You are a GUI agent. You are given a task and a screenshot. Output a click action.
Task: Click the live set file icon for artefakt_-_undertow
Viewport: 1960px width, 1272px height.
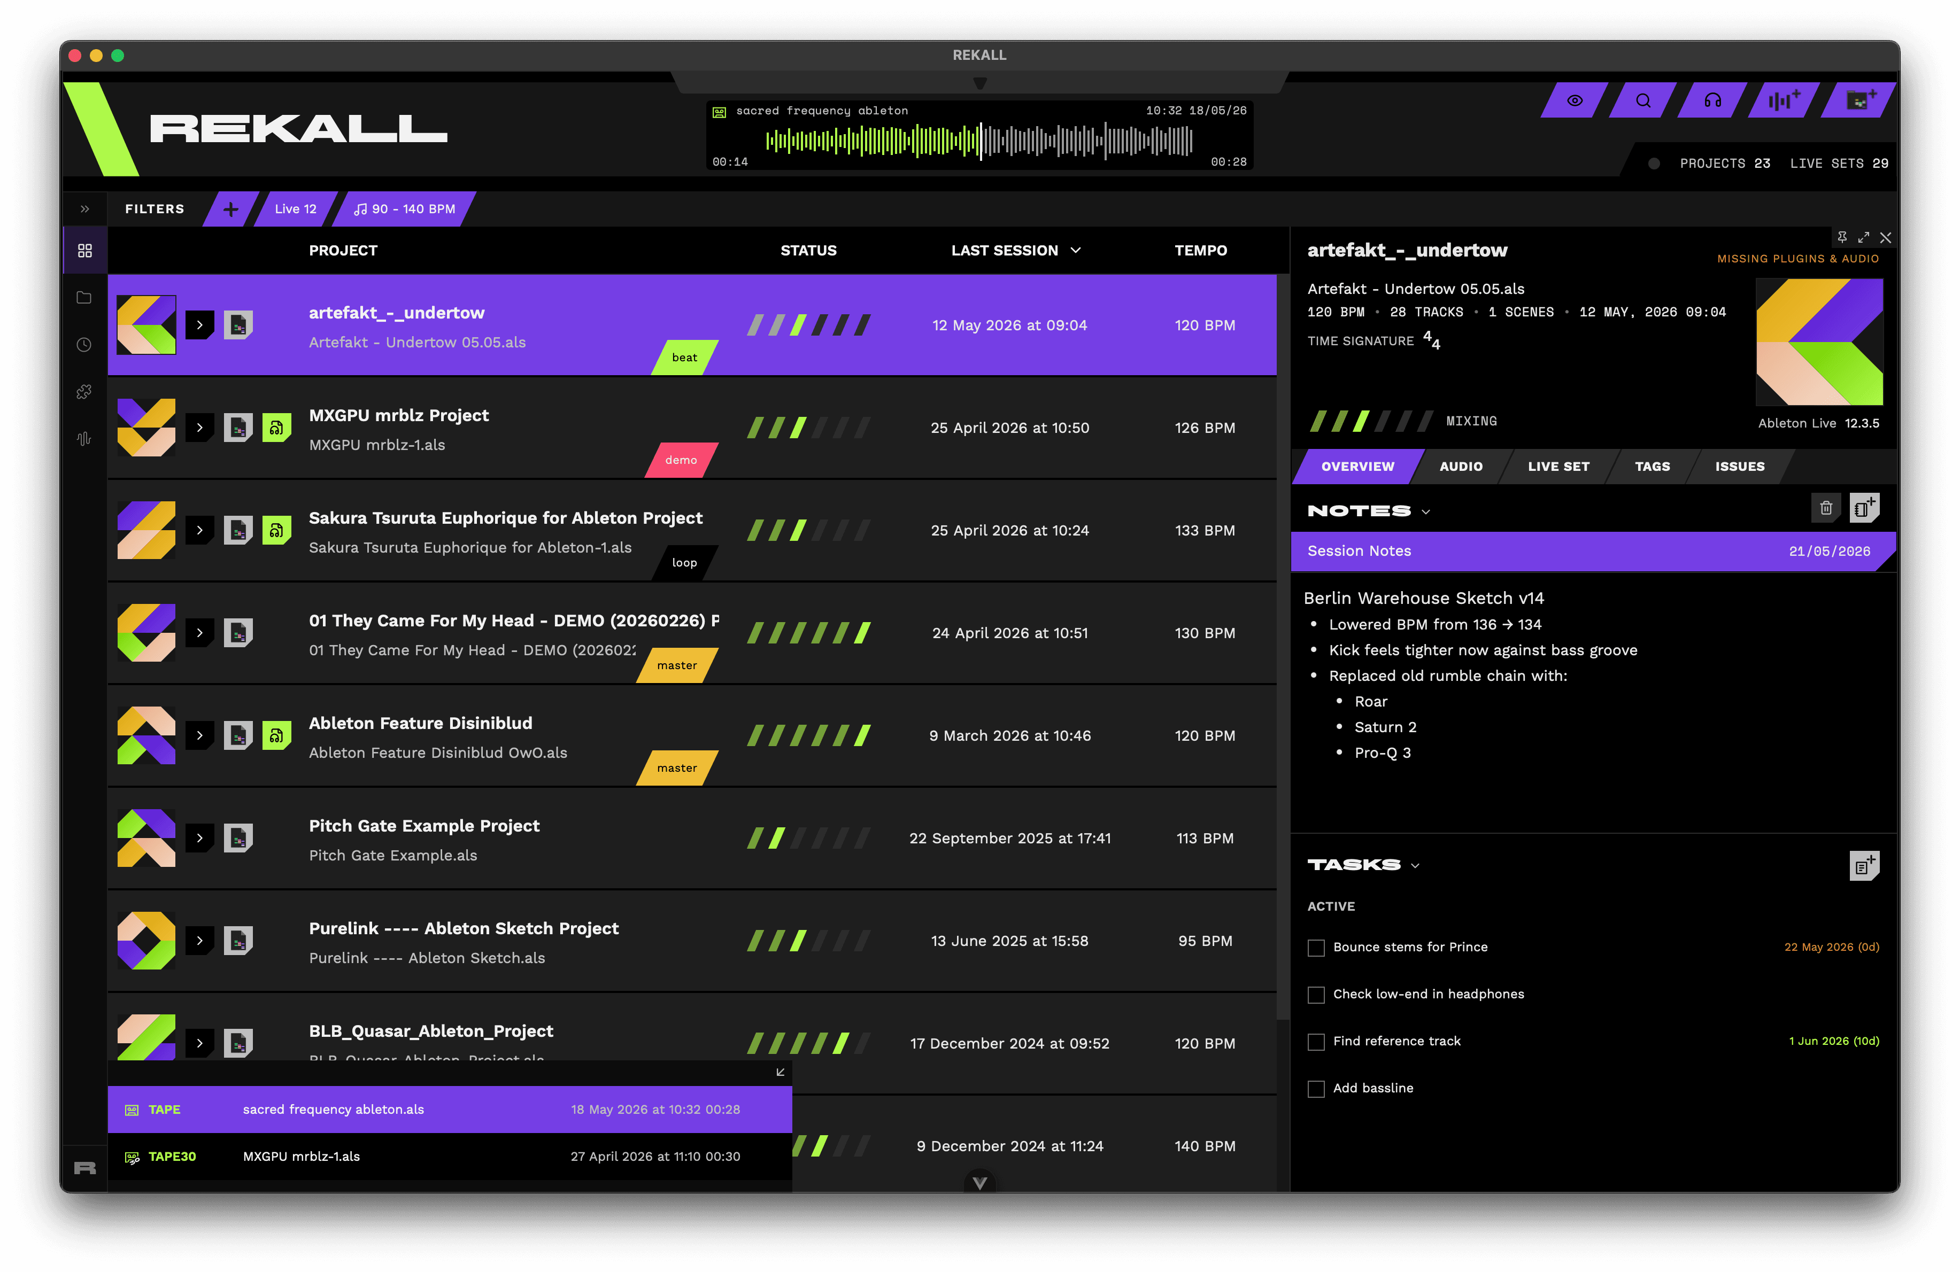point(238,325)
